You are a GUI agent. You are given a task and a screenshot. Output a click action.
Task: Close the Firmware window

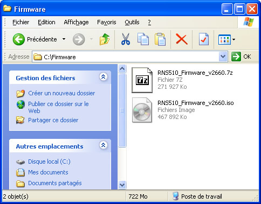[x=252, y=9]
